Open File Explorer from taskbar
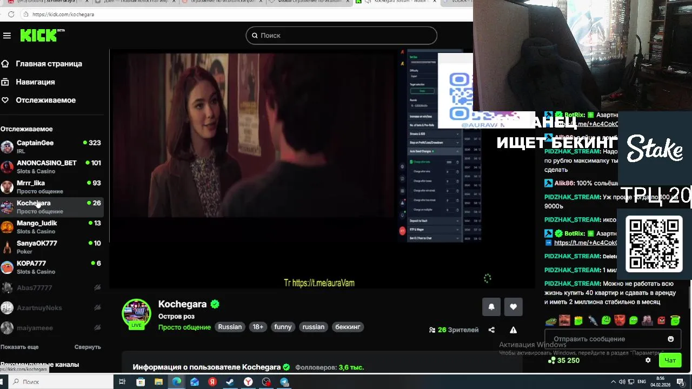This screenshot has height=389, width=692. pyautogui.click(x=158, y=382)
